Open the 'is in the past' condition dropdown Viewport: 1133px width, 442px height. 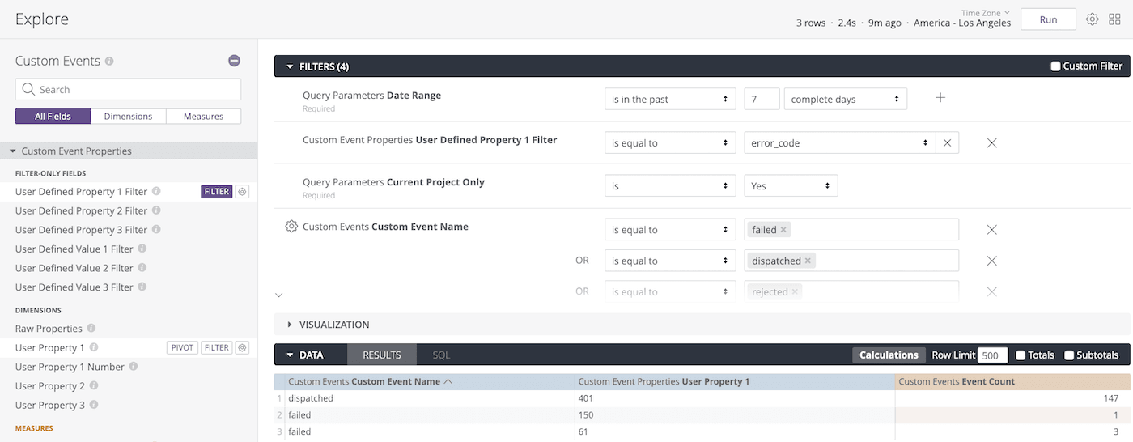(x=670, y=99)
